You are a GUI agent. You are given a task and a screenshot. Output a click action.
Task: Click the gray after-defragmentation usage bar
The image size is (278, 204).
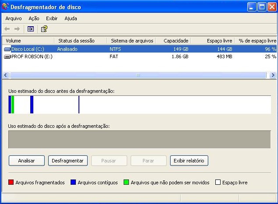click(x=139, y=139)
